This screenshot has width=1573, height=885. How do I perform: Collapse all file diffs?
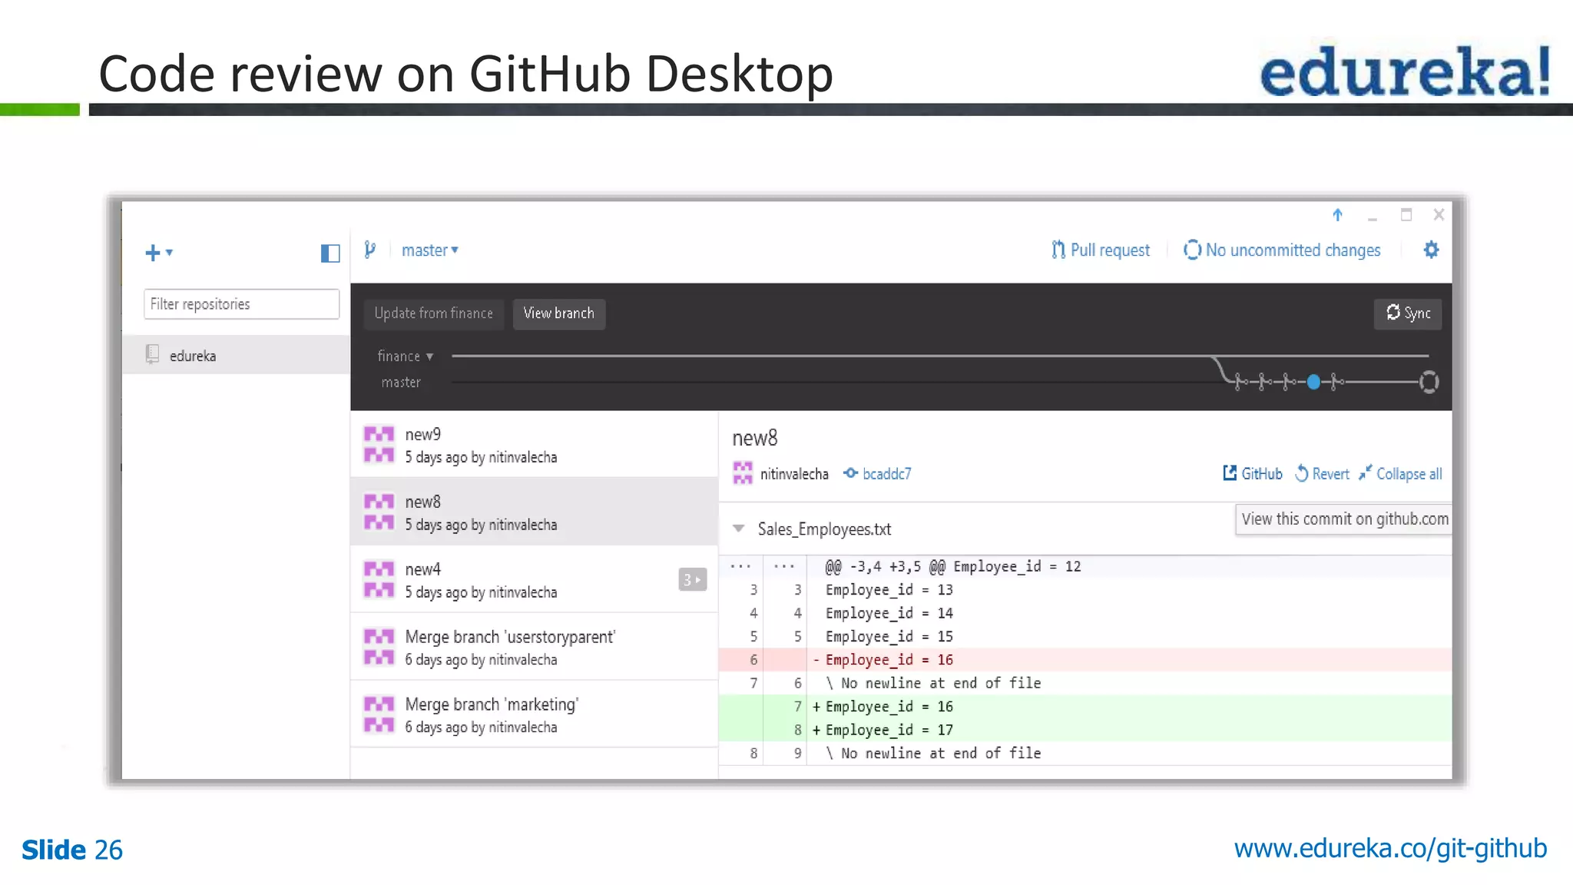[x=1400, y=474]
